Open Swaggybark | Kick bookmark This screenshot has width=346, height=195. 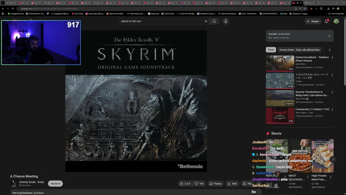coord(16,14)
